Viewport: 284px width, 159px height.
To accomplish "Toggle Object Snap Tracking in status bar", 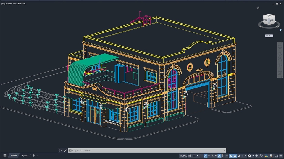I will point(219,155).
